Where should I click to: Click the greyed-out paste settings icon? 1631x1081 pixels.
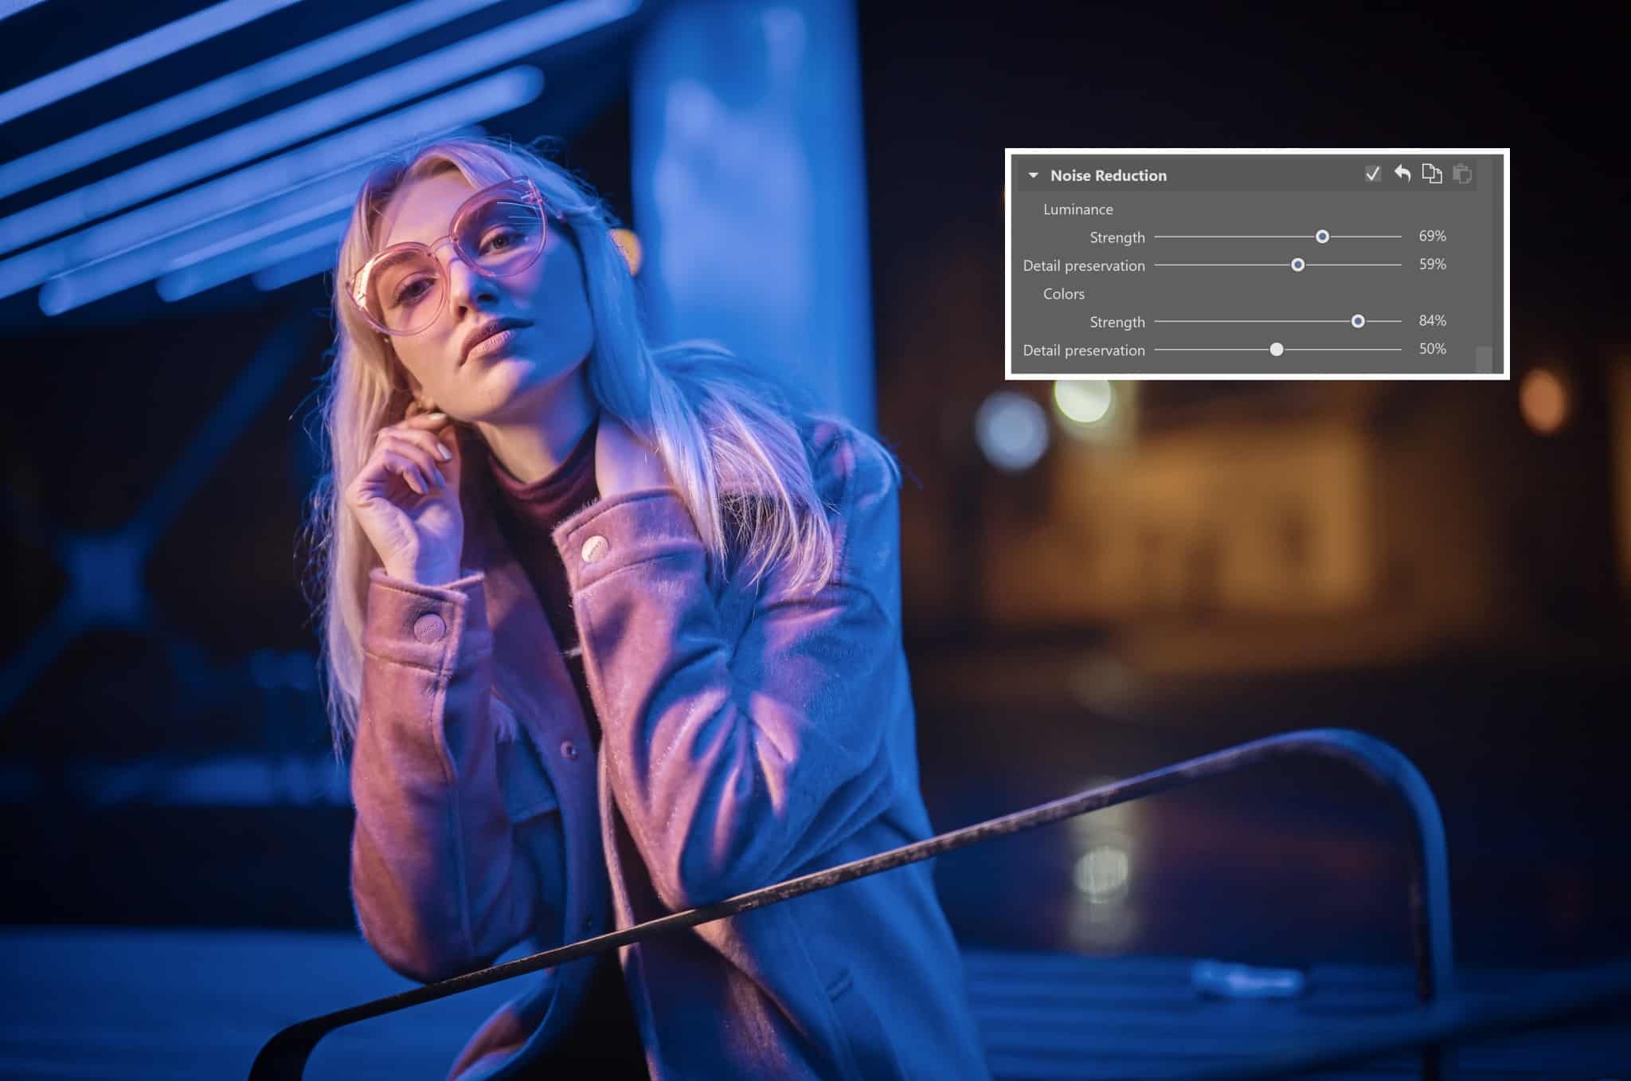[1461, 173]
